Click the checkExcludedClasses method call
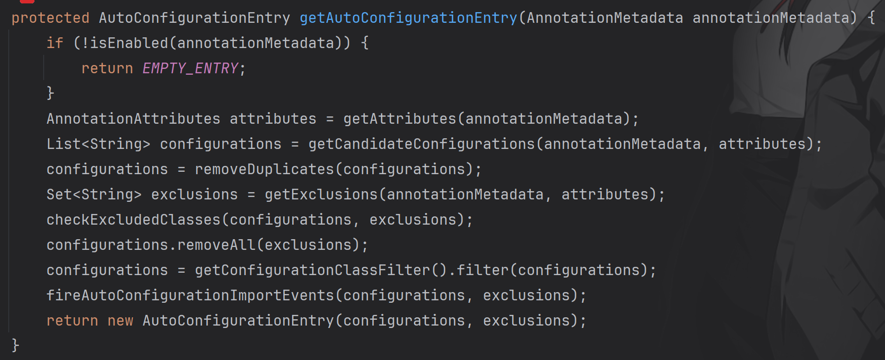885x360 pixels. click(133, 220)
